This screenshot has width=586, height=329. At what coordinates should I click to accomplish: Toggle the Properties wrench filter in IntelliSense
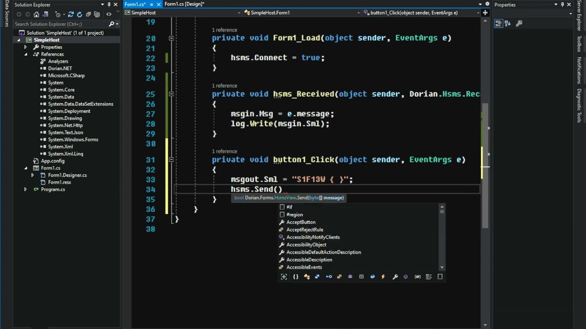[395, 276]
